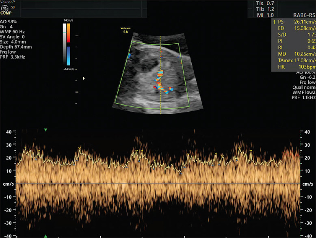
Task: Click the color Doppler velocity scale bar
Action: (x=69, y=45)
